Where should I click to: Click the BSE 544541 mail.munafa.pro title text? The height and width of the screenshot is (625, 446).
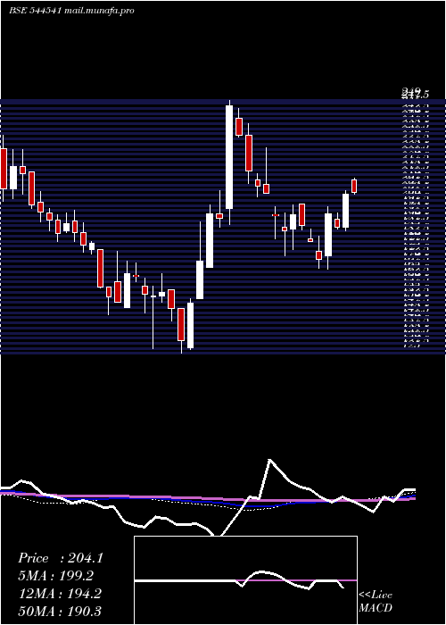pyautogui.click(x=71, y=11)
